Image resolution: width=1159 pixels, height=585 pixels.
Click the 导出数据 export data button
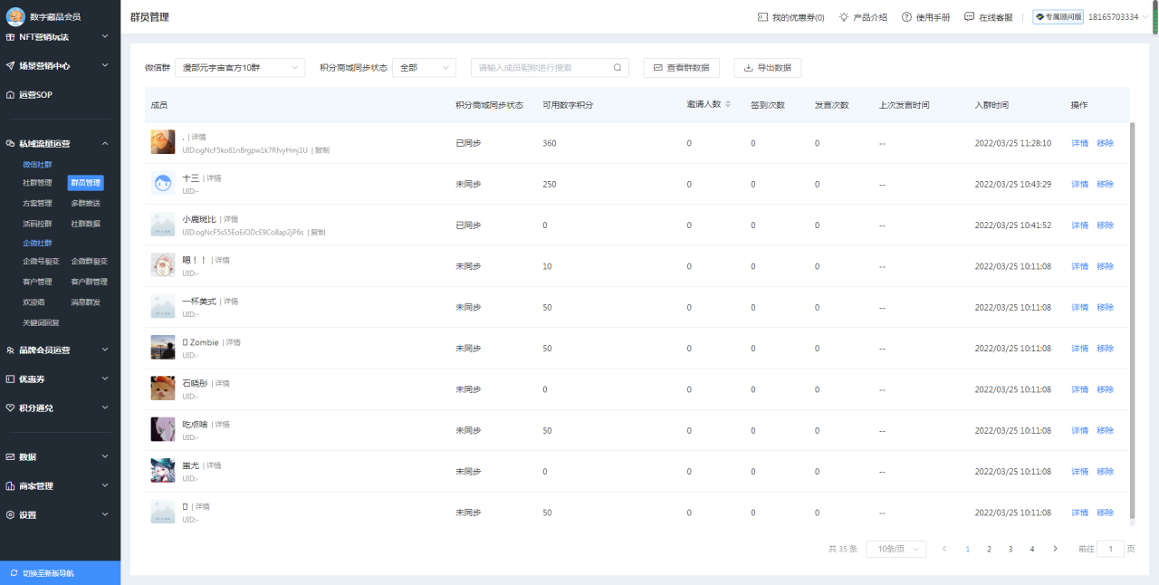point(770,67)
